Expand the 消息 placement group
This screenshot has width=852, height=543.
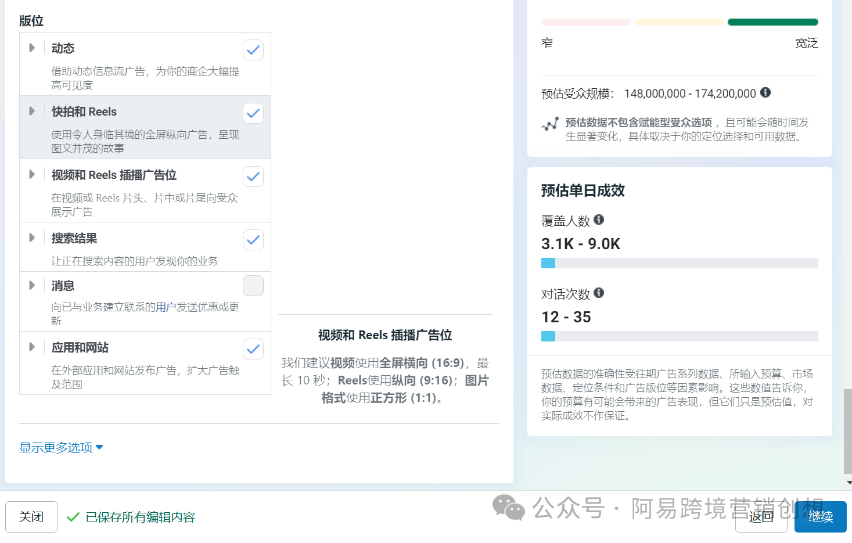(x=32, y=285)
